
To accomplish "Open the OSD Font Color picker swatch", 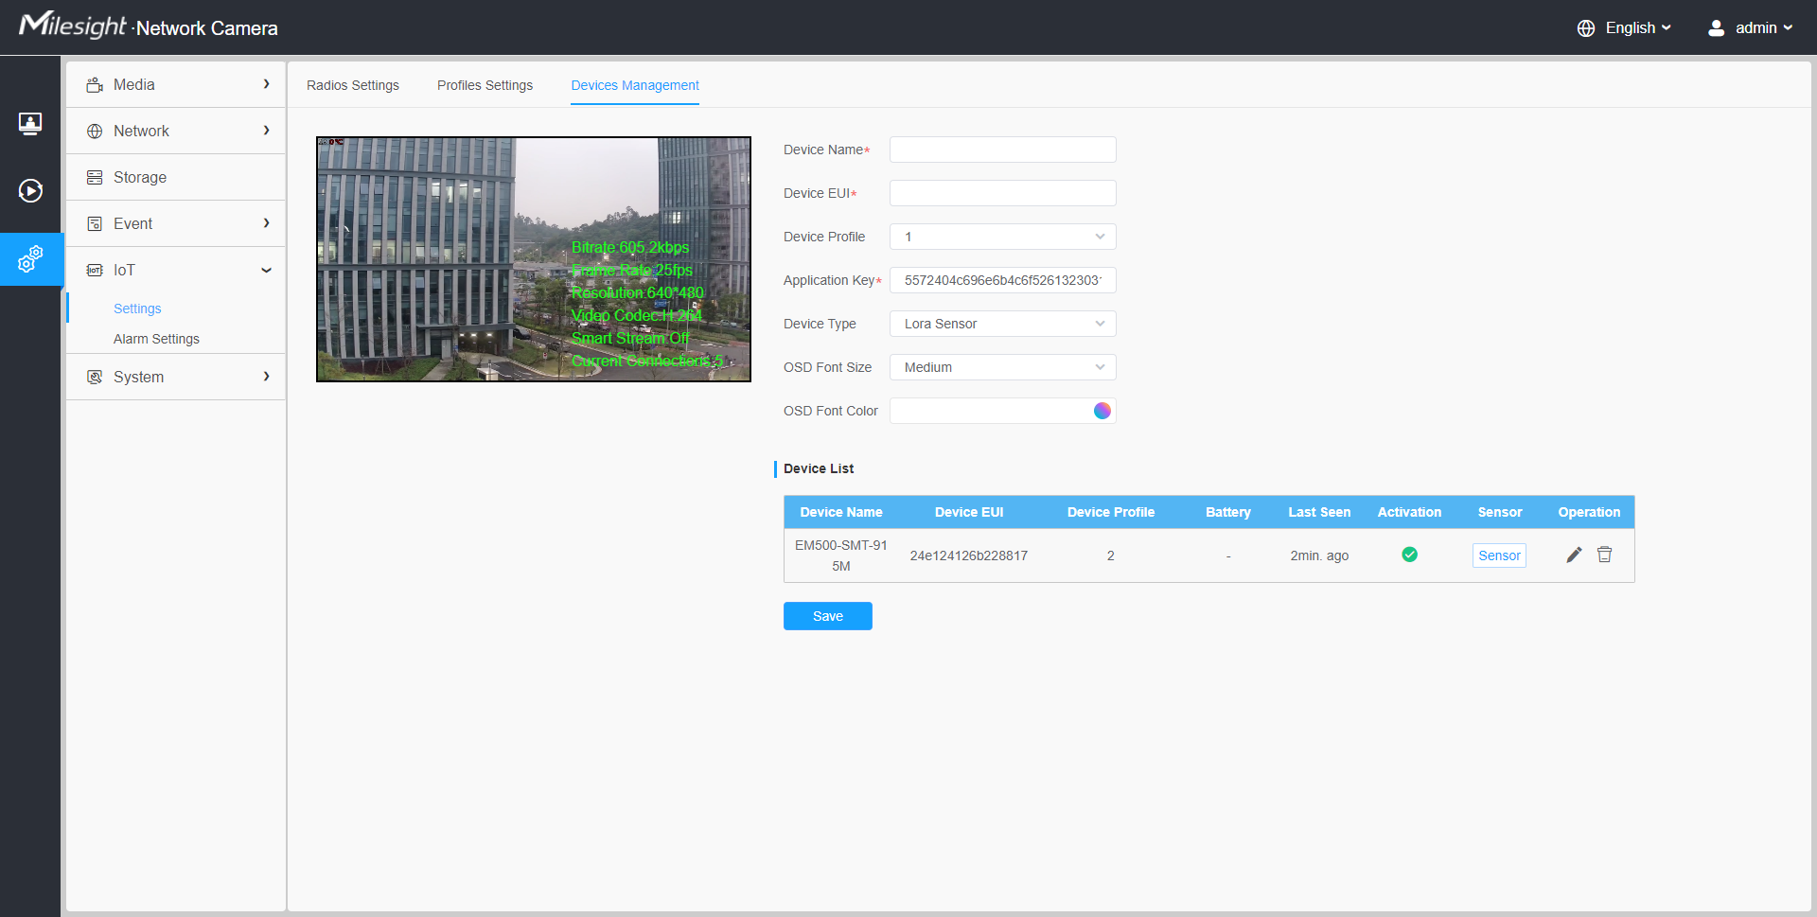I will [x=1102, y=411].
